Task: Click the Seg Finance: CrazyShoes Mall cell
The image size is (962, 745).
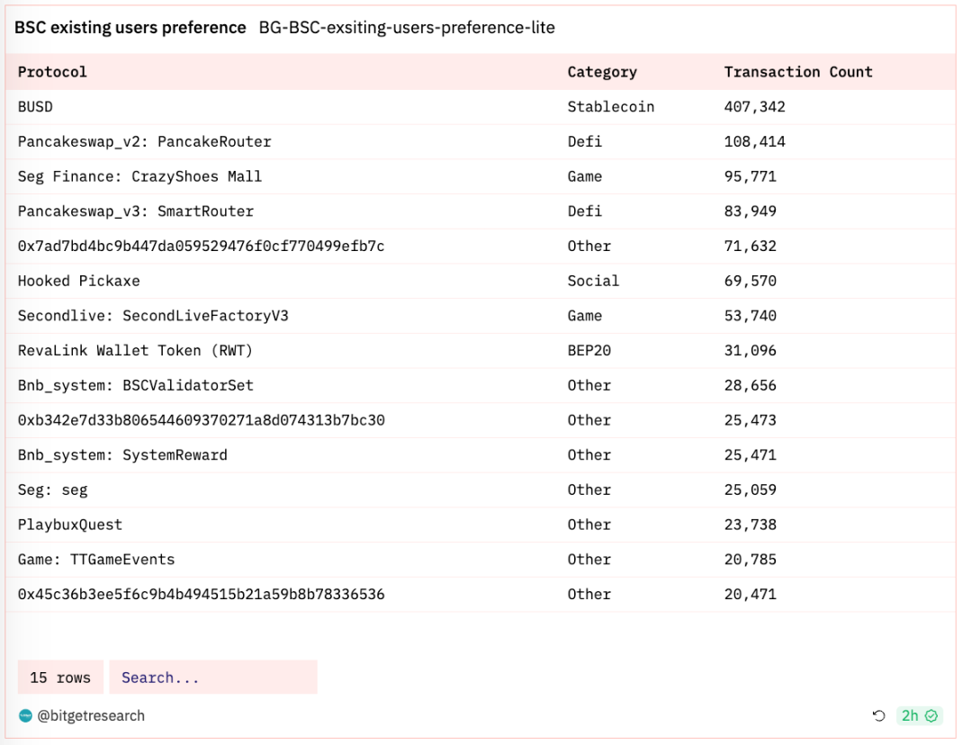Action: coord(139,176)
